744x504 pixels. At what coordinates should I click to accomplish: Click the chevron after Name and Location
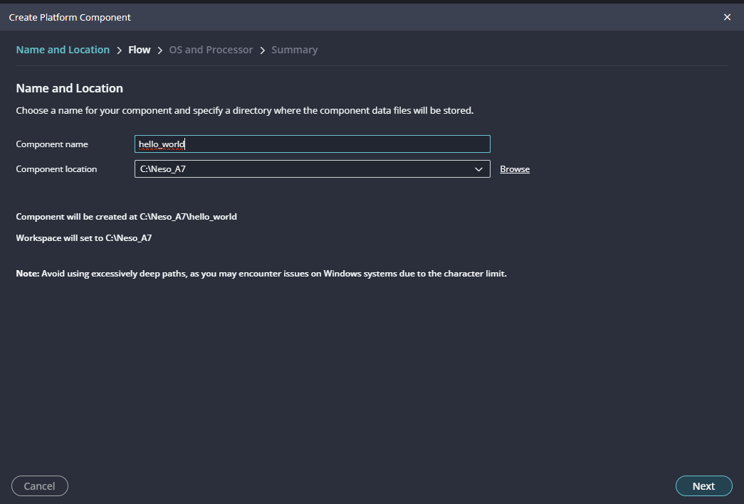[120, 50]
